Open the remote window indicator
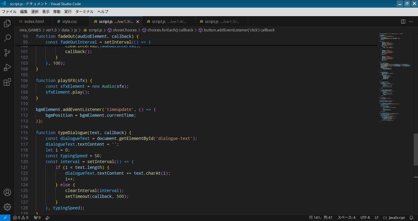418x221 pixels. (5, 218)
